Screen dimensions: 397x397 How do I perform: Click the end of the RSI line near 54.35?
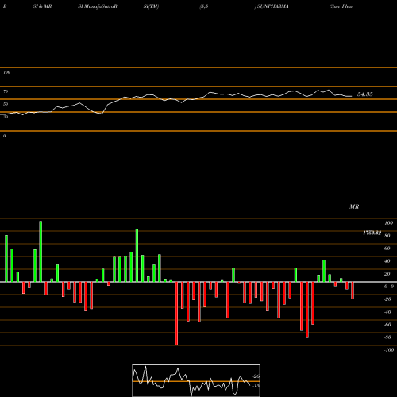point(352,96)
